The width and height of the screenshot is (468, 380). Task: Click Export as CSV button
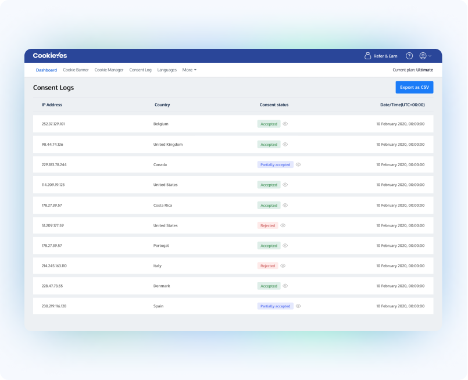point(414,87)
